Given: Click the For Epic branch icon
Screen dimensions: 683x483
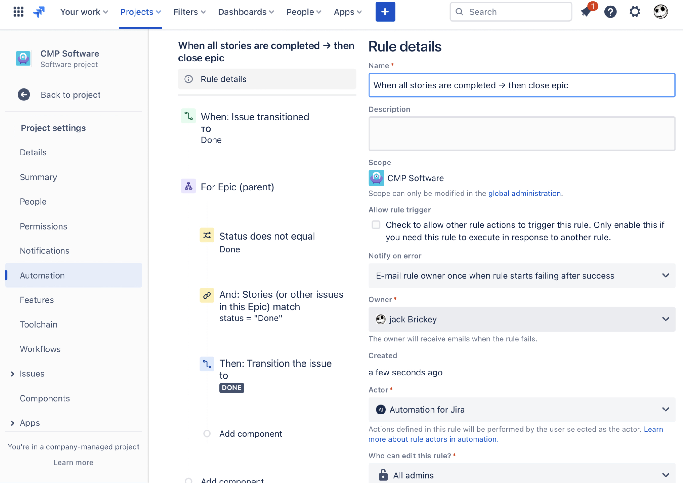Looking at the screenshot, I should point(188,186).
